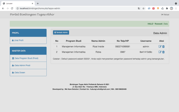This screenshot has width=179, height=112.
Task: Open Chrome three-dot menu
Action: point(176,8)
